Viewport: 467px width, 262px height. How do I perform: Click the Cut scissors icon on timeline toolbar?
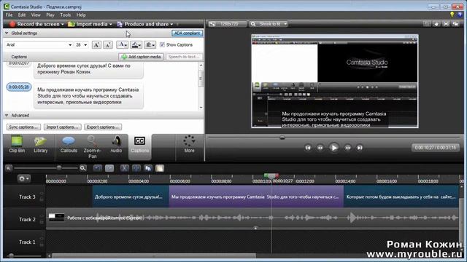tap(125, 168)
